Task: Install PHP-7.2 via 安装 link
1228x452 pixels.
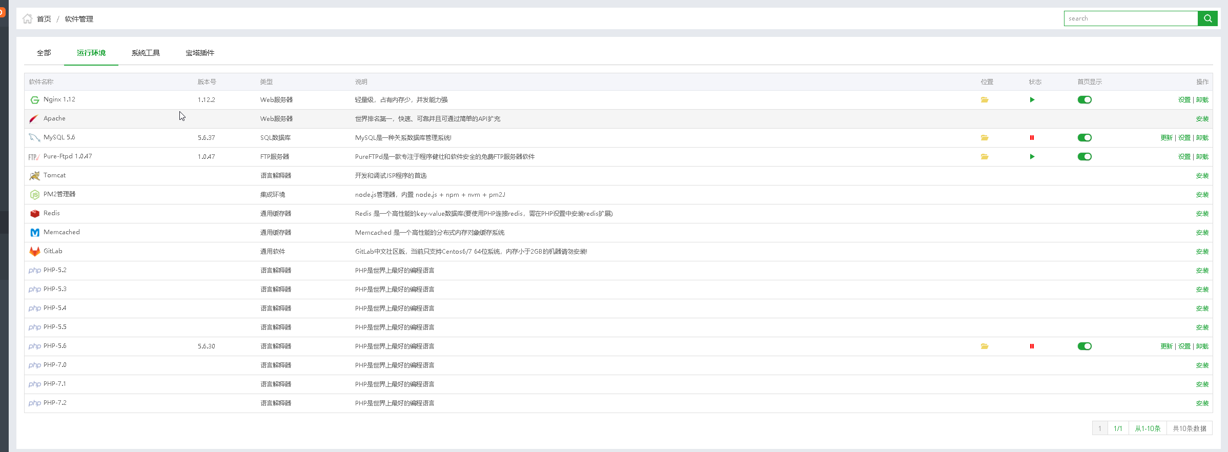Action: (1202, 403)
